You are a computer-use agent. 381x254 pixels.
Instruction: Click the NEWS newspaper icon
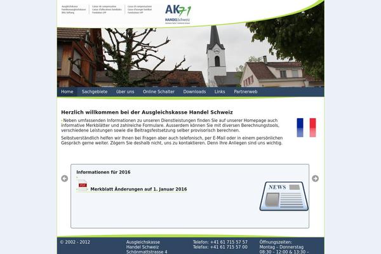click(x=284, y=196)
